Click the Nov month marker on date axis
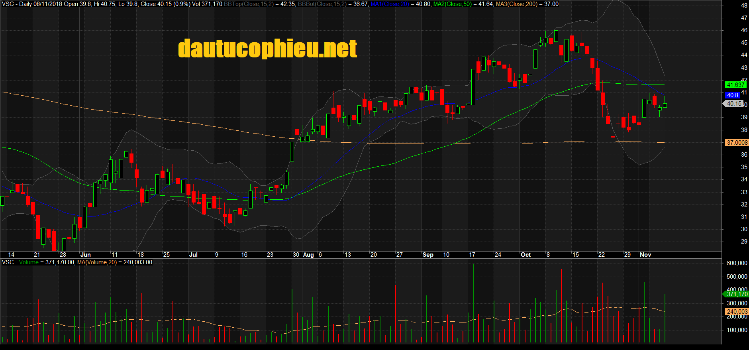This screenshot has height=350, width=749. point(645,255)
